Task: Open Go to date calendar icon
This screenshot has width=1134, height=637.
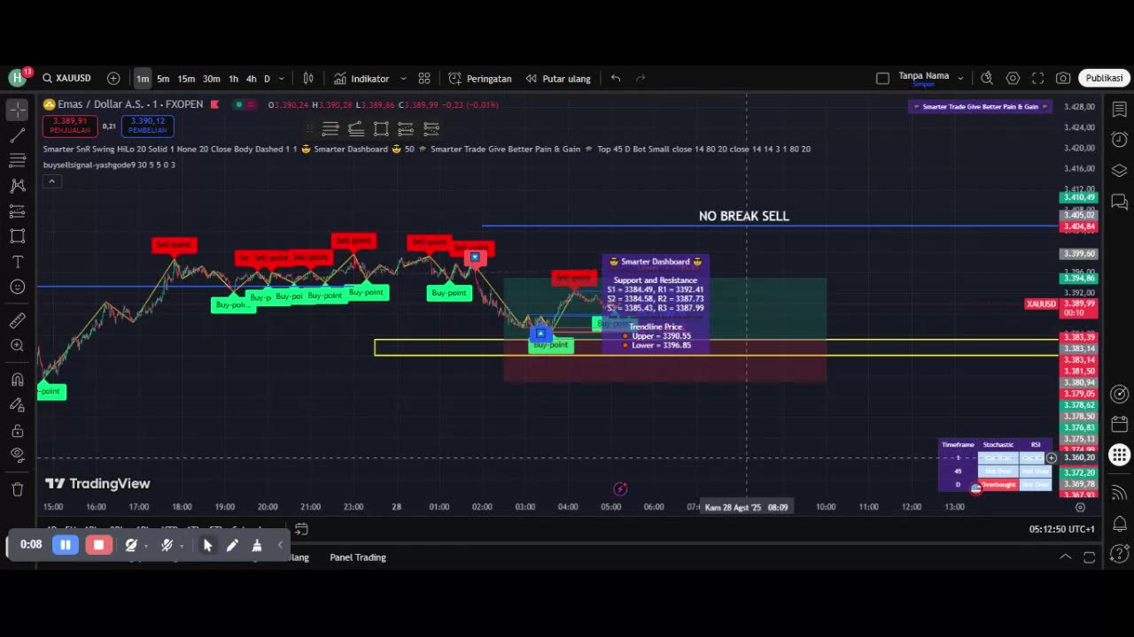Action: point(301,529)
